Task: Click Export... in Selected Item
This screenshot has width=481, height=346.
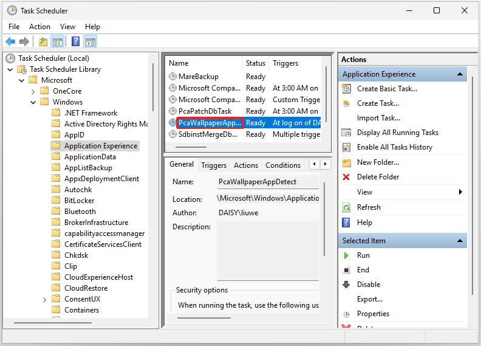Action: point(370,299)
